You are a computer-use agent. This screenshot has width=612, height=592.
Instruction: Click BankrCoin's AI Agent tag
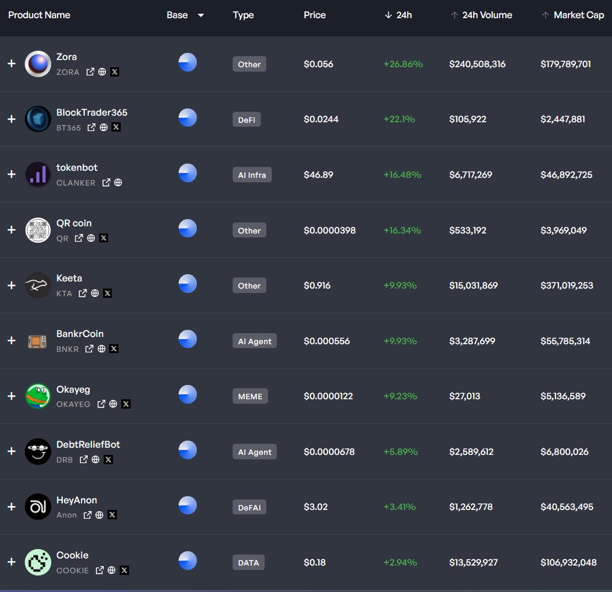(255, 341)
